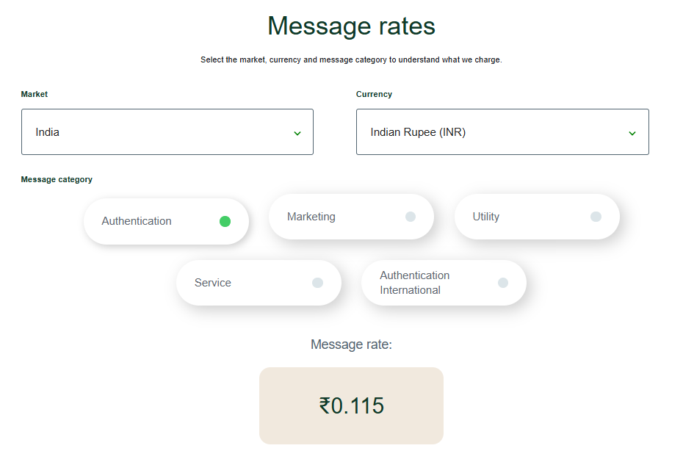Click the Authentication category pill
The image size is (683, 462).
point(165,220)
